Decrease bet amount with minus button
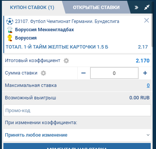156x149 pixels. (x=83, y=73)
